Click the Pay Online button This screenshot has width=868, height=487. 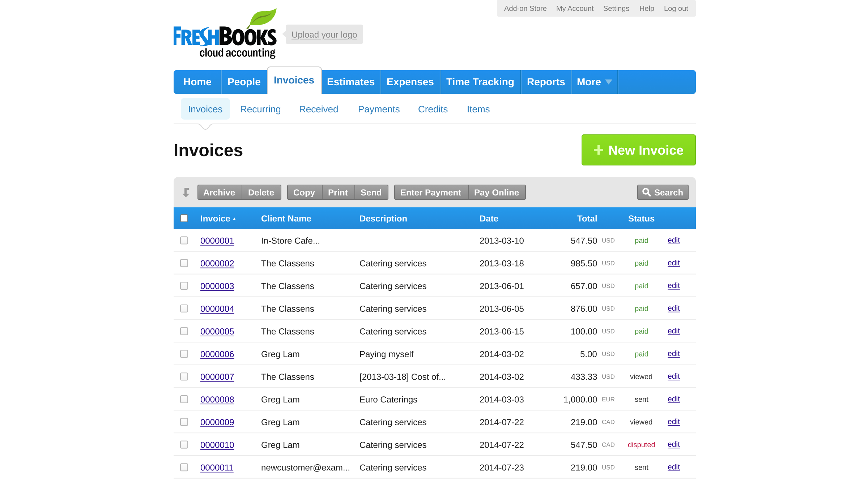(497, 193)
